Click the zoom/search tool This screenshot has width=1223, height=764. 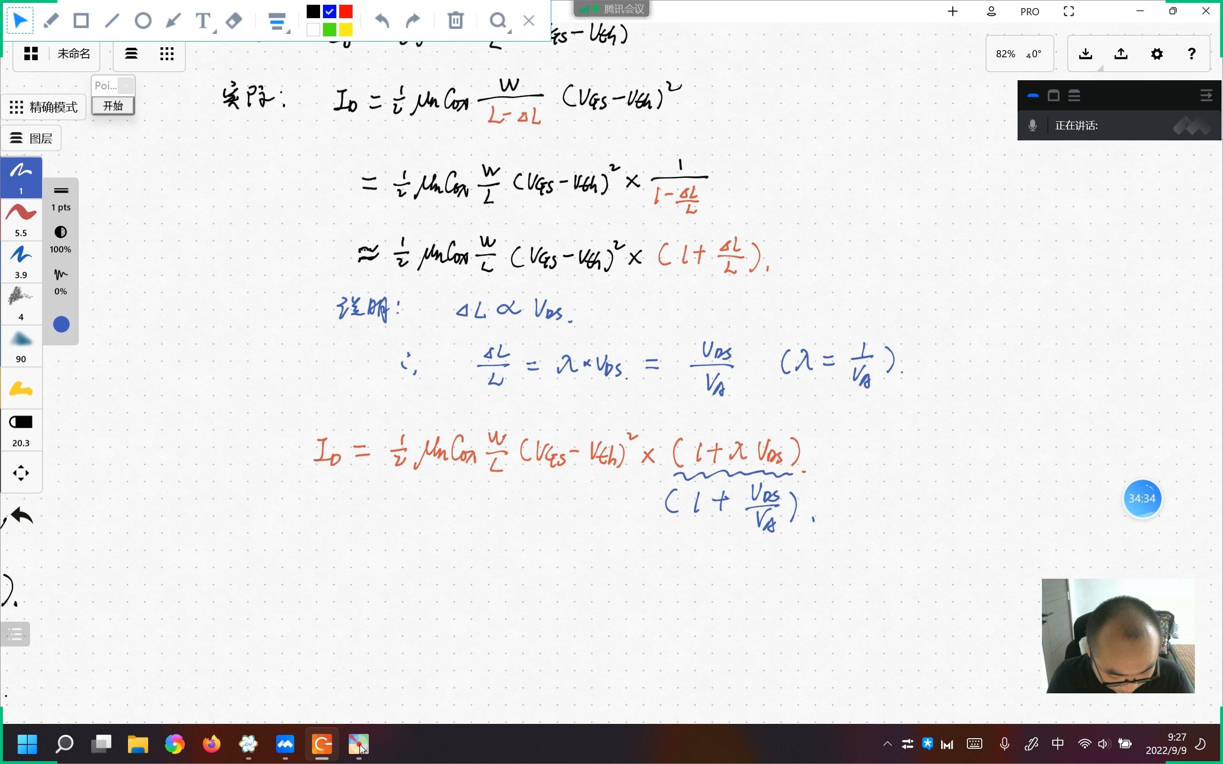(497, 20)
